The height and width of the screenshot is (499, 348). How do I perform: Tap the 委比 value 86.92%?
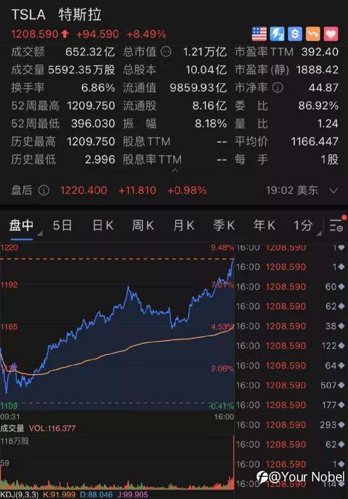(x=318, y=105)
